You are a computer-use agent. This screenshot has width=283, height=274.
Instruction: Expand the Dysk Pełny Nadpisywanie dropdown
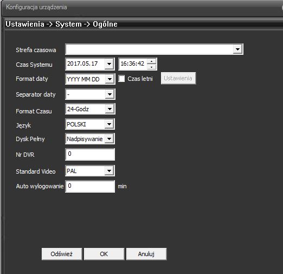109,139
